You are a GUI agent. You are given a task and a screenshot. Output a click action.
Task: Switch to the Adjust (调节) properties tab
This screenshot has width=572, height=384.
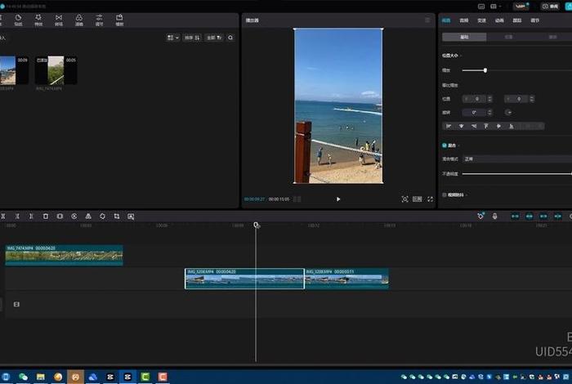coord(534,20)
